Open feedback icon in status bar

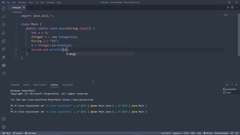click(x=232, y=133)
